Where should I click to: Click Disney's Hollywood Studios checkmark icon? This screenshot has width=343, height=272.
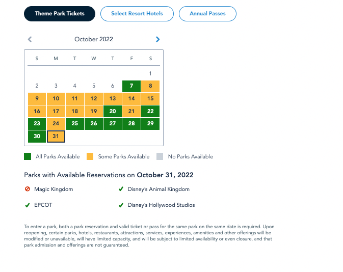click(121, 205)
